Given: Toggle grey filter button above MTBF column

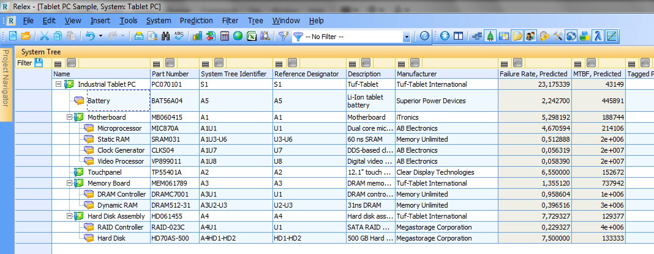Looking at the screenshot, I should [591, 63].
